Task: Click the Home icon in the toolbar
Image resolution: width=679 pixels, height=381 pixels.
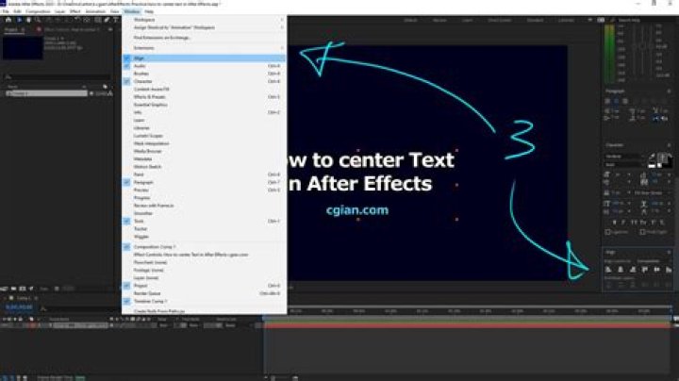Action: tap(8, 20)
